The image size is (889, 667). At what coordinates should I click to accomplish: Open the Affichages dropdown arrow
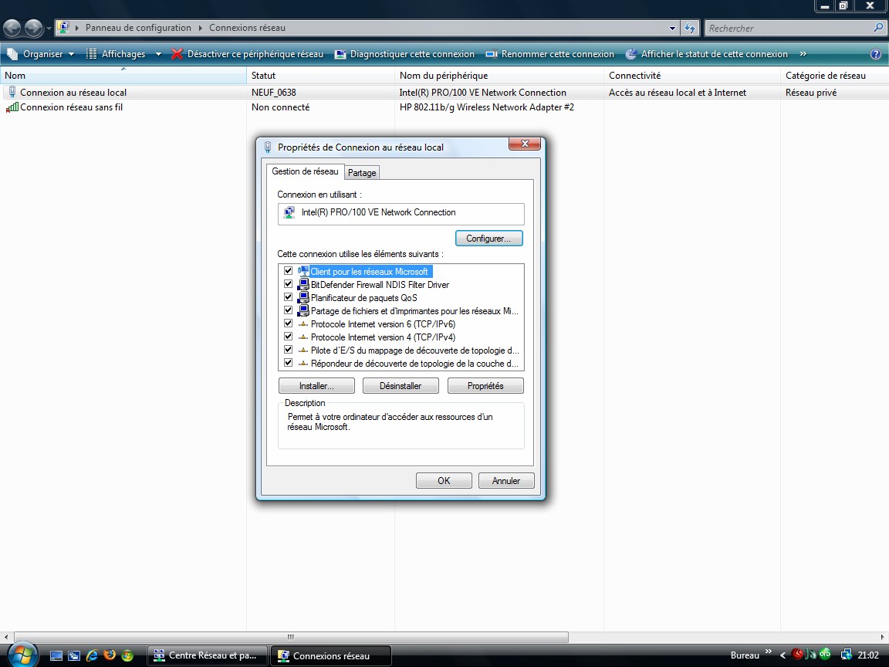(158, 54)
